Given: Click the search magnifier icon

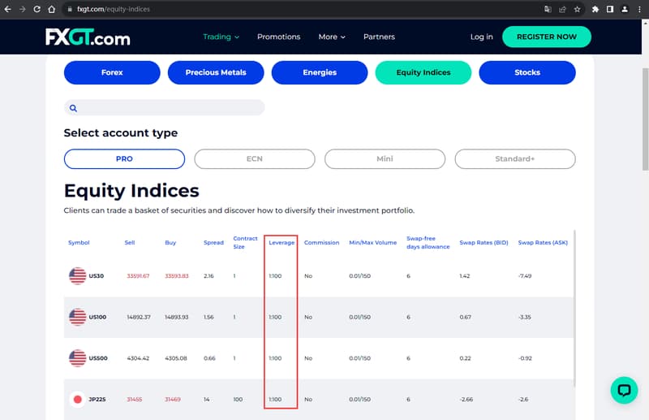Looking at the screenshot, I should (73, 108).
